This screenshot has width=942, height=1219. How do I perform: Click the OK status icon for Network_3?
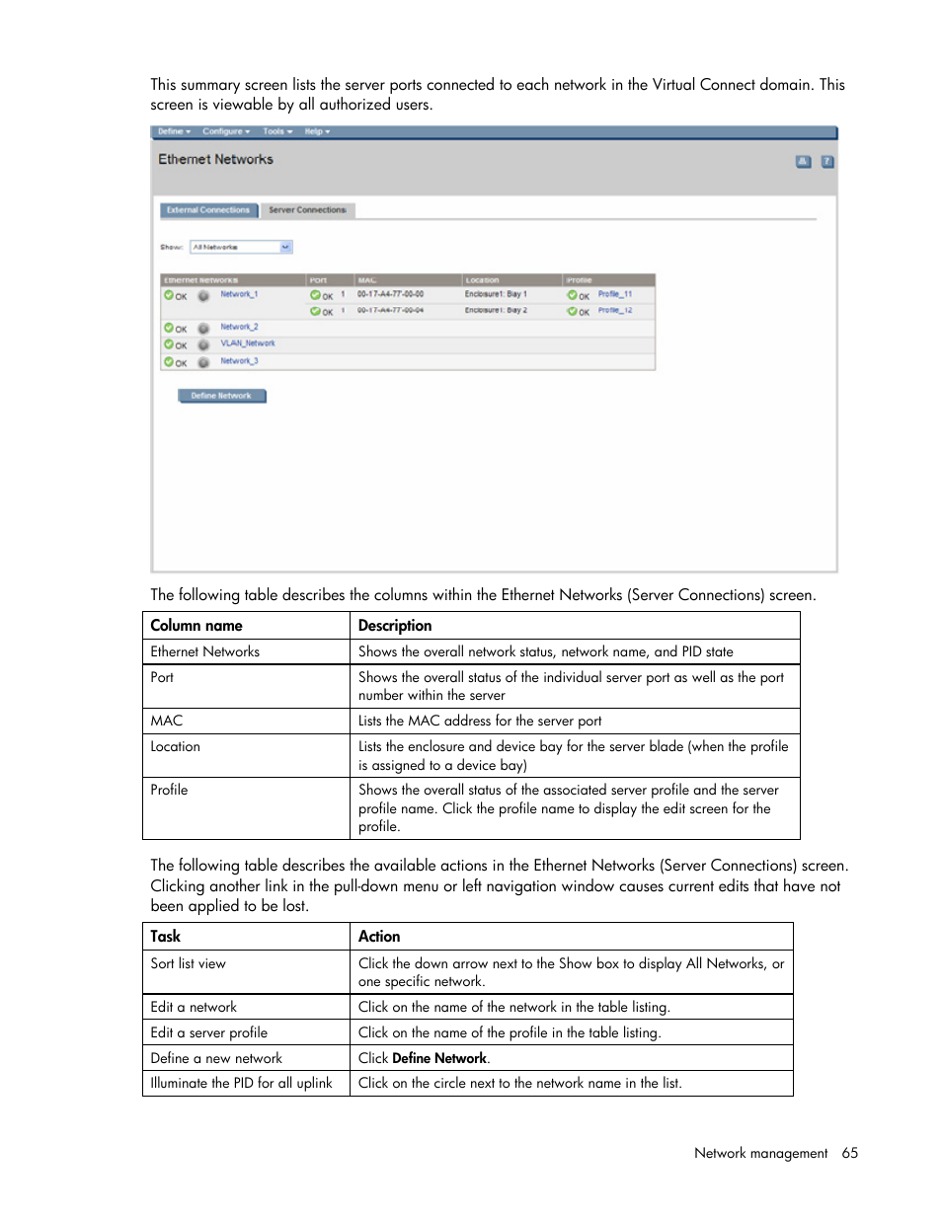[x=169, y=362]
